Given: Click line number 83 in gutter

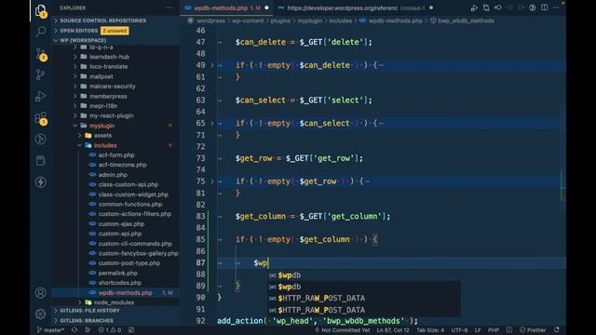Looking at the screenshot, I should pyautogui.click(x=200, y=216).
